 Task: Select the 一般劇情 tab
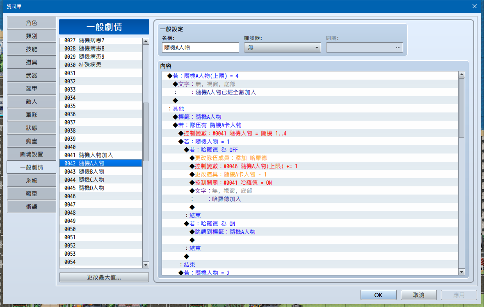[x=32, y=167]
